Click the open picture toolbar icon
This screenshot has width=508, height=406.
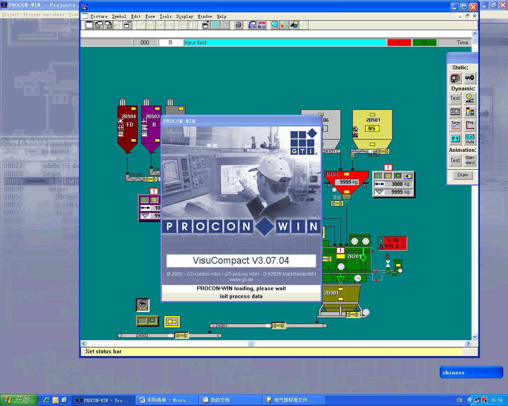pyautogui.click(x=99, y=25)
